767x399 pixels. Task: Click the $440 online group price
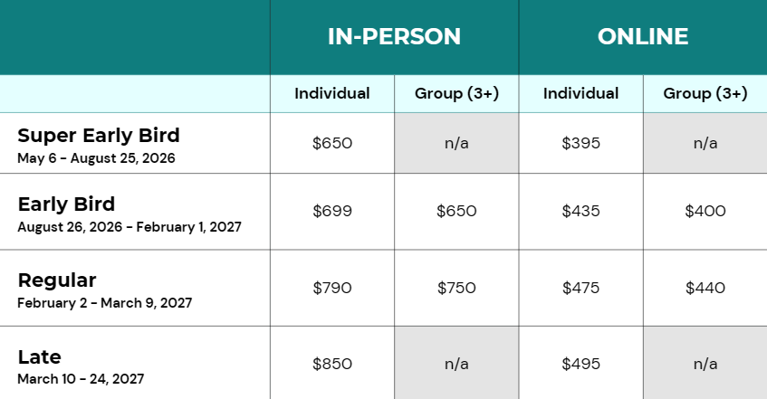[x=705, y=288]
